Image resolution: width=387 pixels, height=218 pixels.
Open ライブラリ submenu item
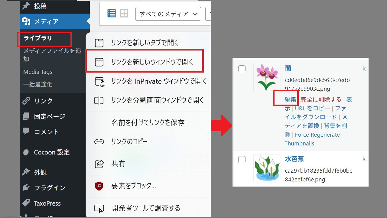coord(38,38)
